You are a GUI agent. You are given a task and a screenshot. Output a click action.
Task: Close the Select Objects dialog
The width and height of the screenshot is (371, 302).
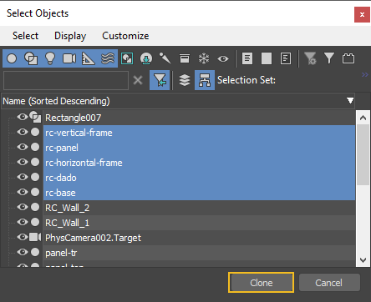[362, 14]
